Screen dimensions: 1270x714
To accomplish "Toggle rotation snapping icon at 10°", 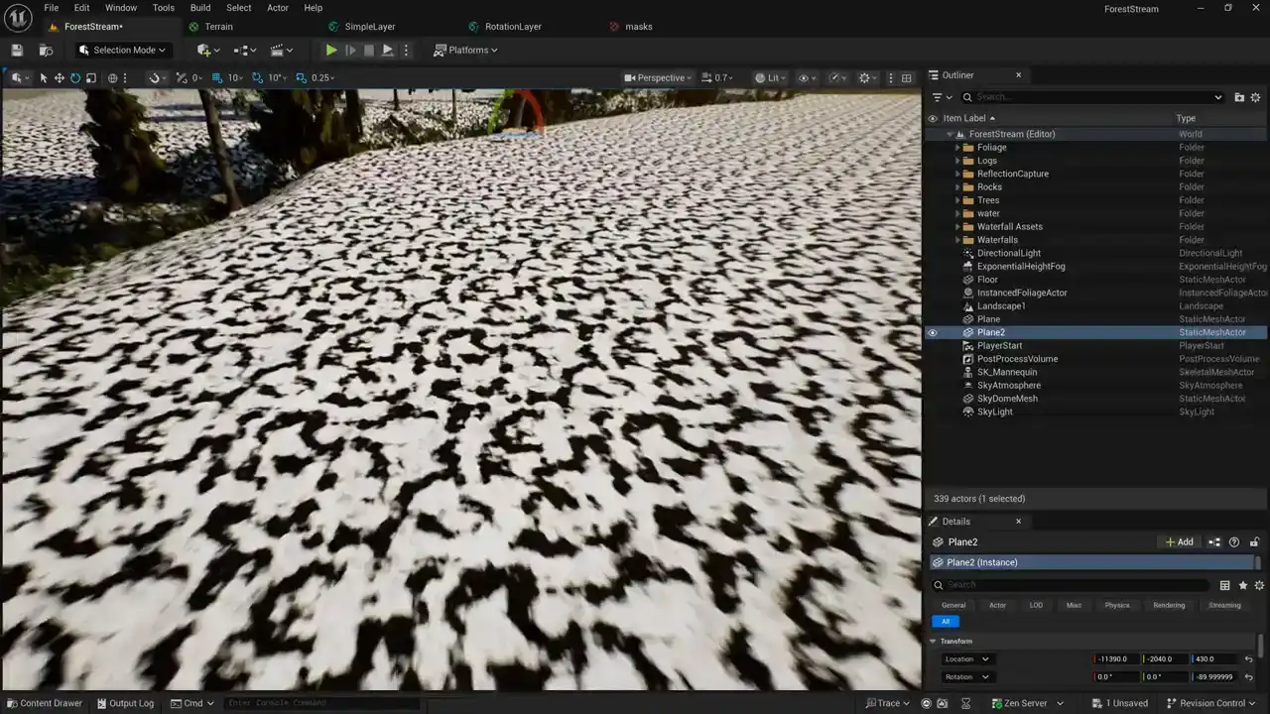I will (x=258, y=78).
